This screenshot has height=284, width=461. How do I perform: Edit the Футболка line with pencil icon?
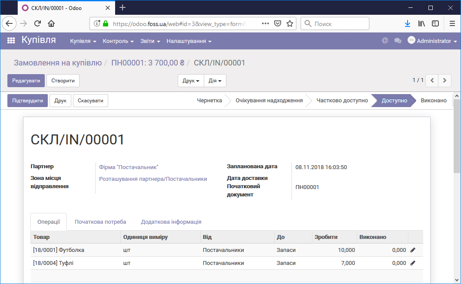pyautogui.click(x=413, y=250)
